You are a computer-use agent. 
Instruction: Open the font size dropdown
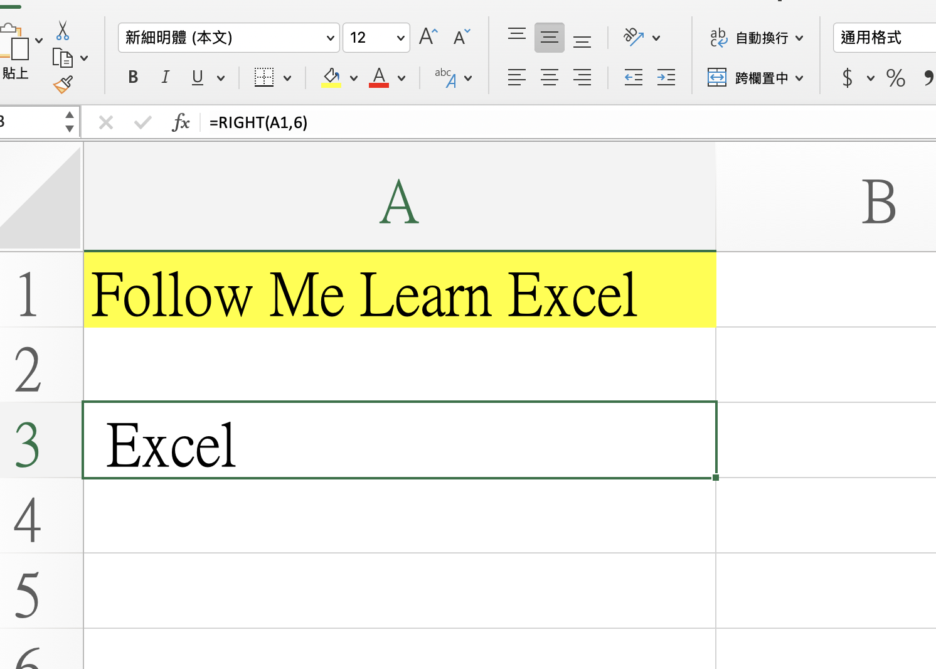coord(400,38)
